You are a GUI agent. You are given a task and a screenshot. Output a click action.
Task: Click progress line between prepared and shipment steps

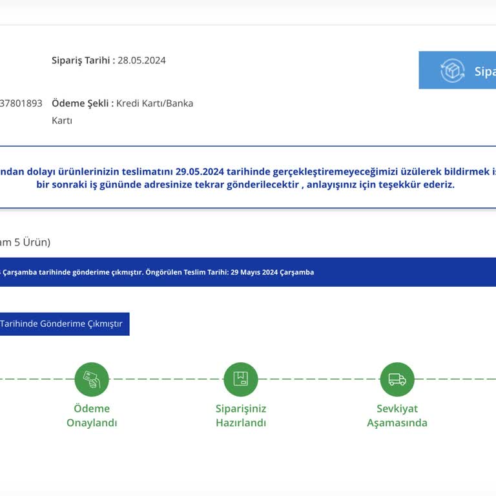pos(318,379)
